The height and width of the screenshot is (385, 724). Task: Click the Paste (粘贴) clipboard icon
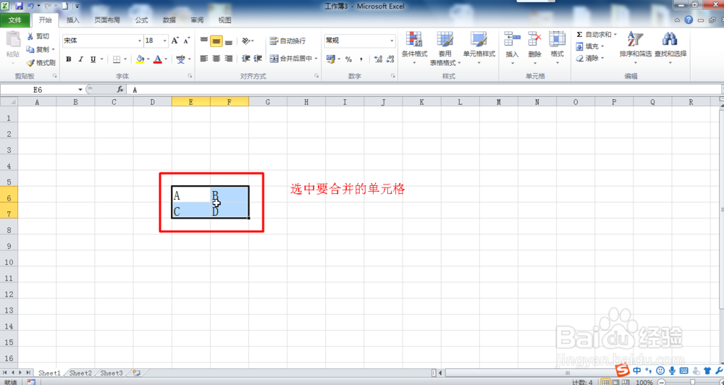point(13,40)
